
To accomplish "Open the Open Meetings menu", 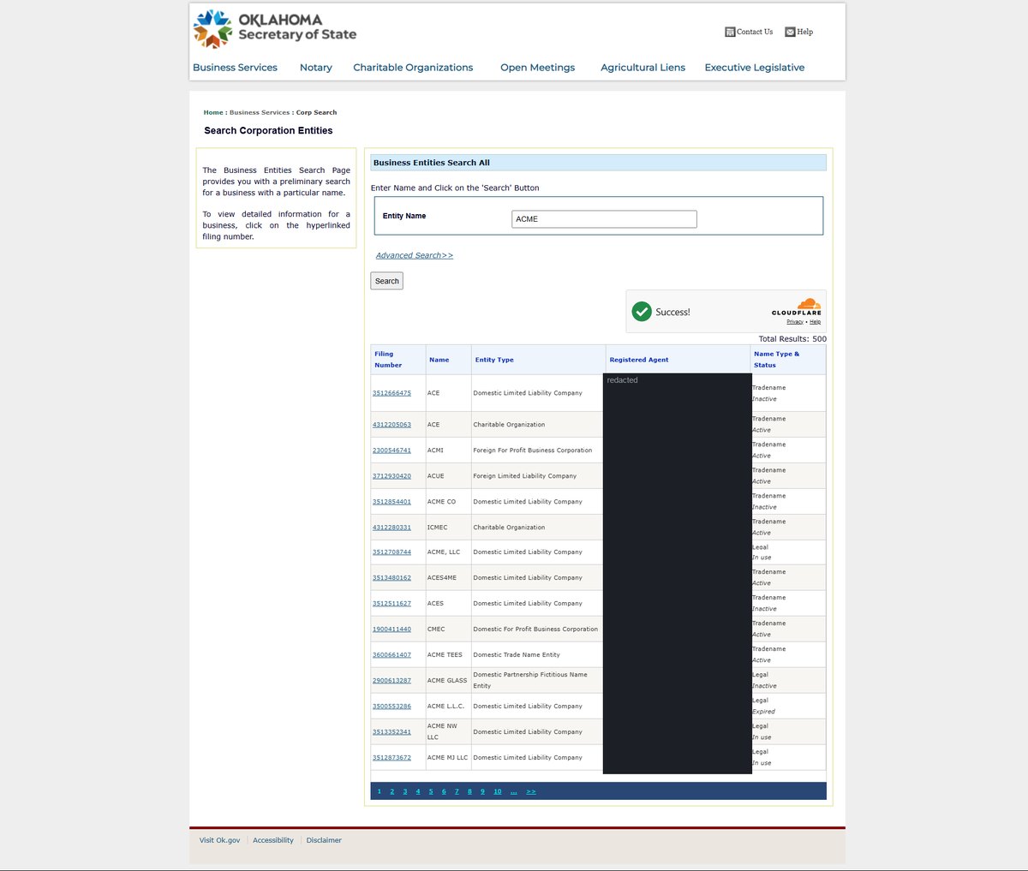I will [x=538, y=68].
